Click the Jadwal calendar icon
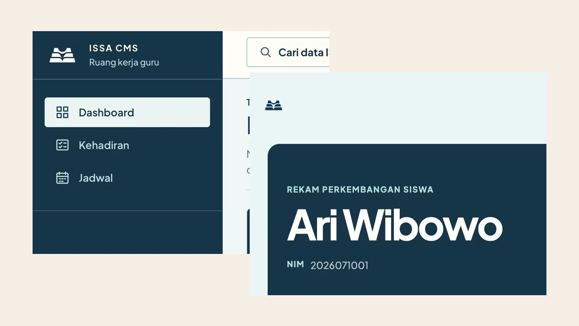The height and width of the screenshot is (326, 579). coord(62,177)
